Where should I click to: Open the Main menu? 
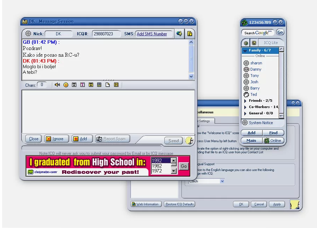[x=251, y=141]
